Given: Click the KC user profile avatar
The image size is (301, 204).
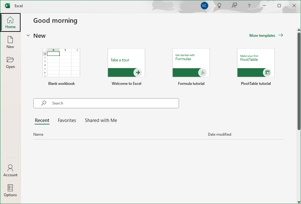Looking at the screenshot, I should coord(205,6).
